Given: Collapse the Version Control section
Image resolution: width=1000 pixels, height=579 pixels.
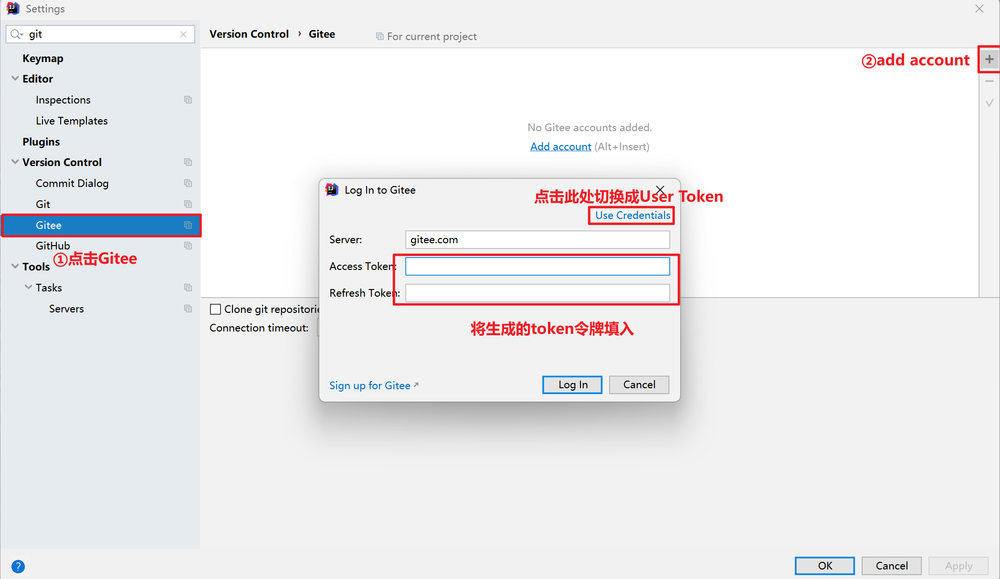Looking at the screenshot, I should pos(15,162).
